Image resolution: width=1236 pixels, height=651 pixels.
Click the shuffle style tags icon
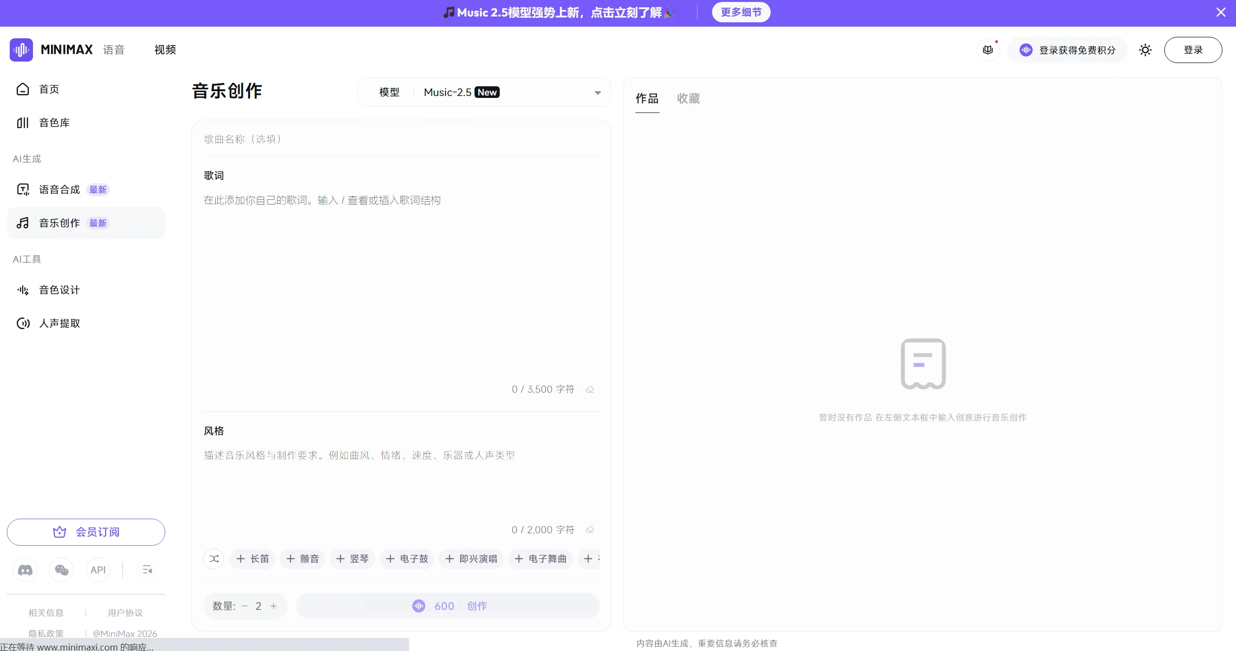[214, 558]
